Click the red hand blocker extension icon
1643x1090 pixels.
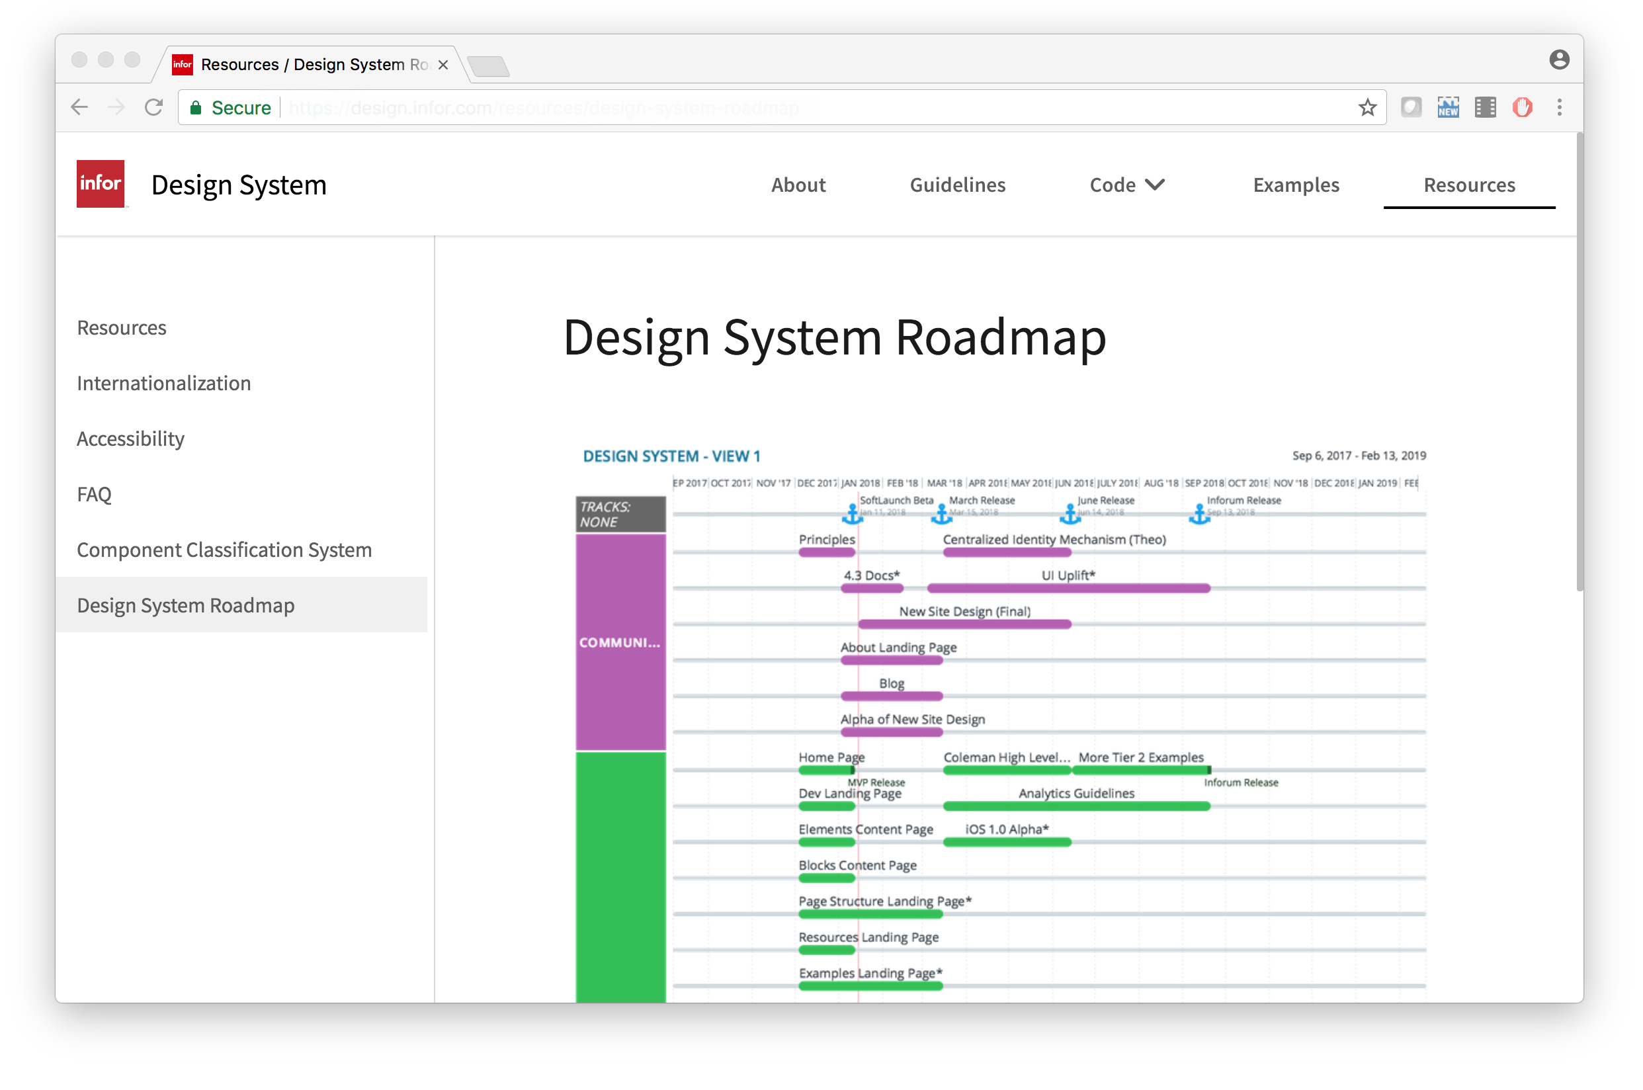1522,108
